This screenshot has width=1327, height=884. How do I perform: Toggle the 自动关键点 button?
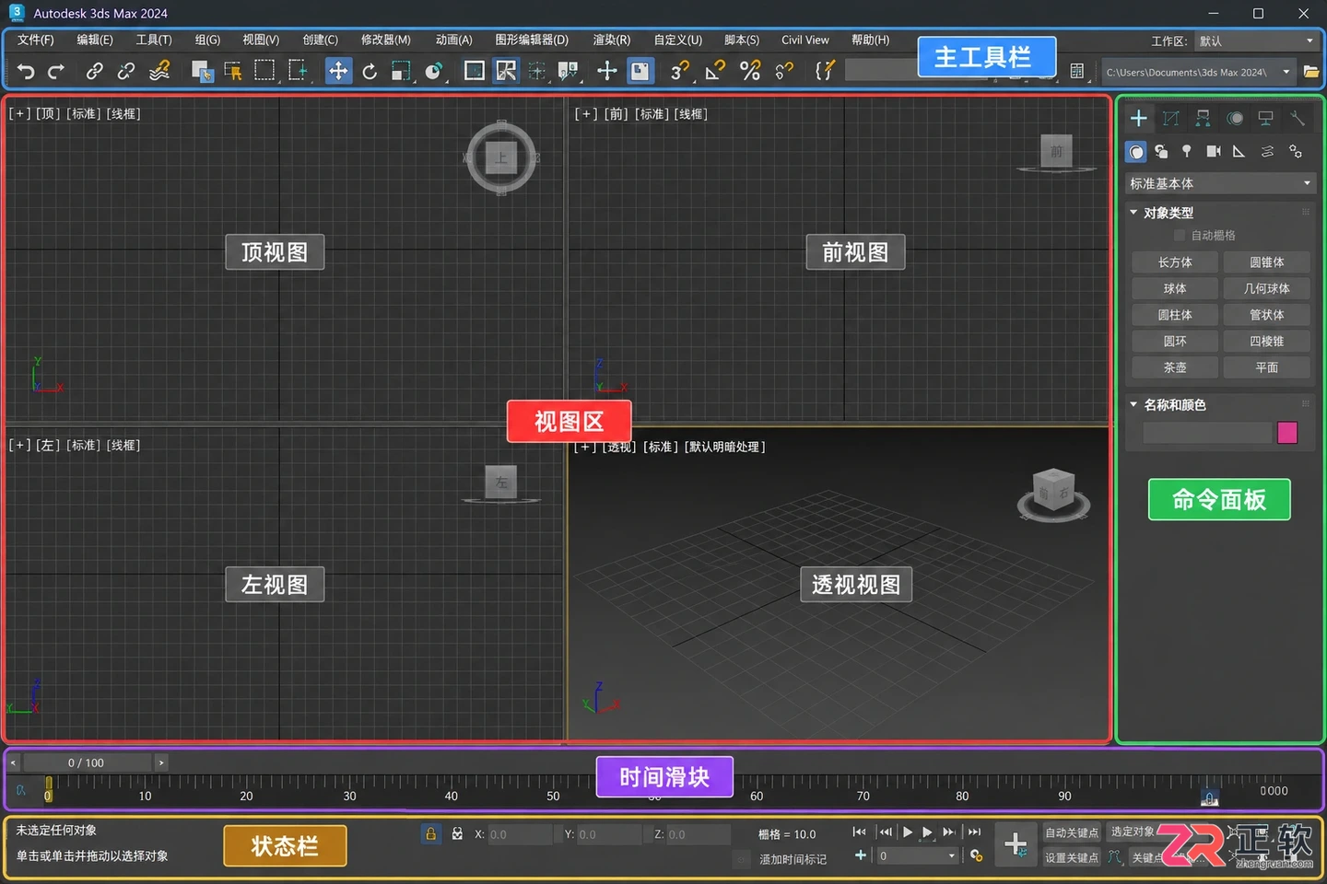(x=1072, y=832)
